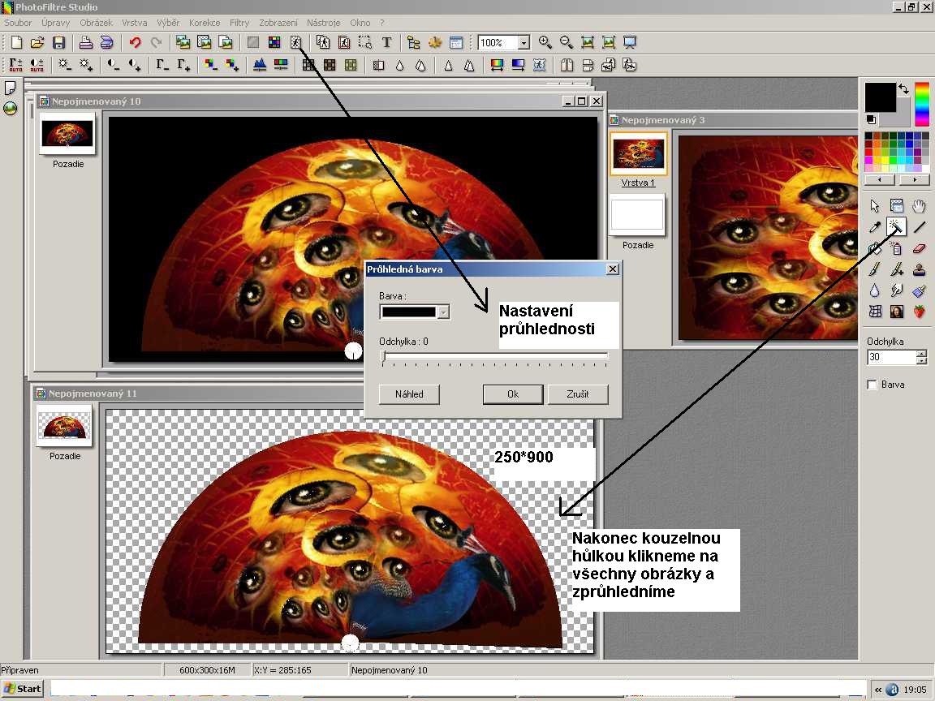935x701 pixels.
Task: Select the Vrstva 1 layer thumbnail
Action: (639, 153)
